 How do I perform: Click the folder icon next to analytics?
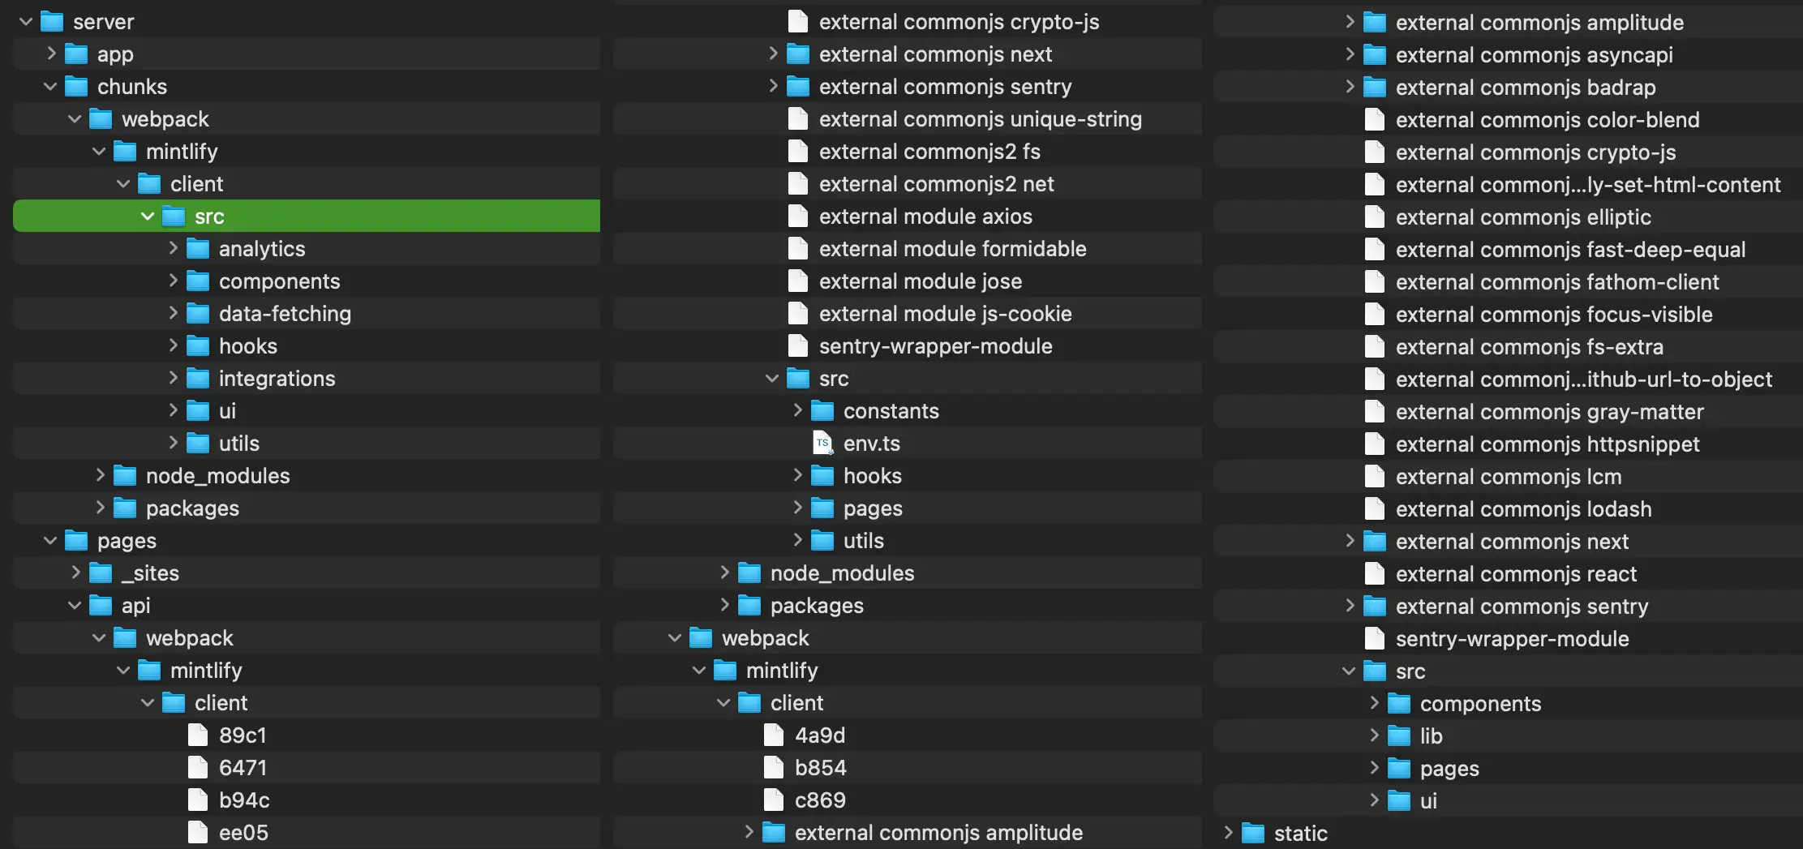197,248
